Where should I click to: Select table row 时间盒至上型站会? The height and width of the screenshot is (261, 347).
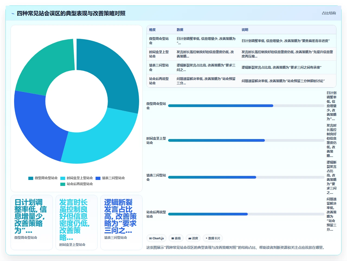[x=241, y=54]
